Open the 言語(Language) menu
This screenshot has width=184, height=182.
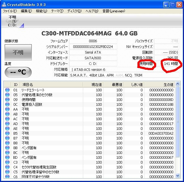(x=114, y=11)
